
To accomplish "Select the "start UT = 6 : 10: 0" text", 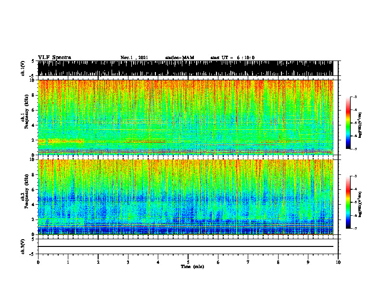I will tap(232, 58).
